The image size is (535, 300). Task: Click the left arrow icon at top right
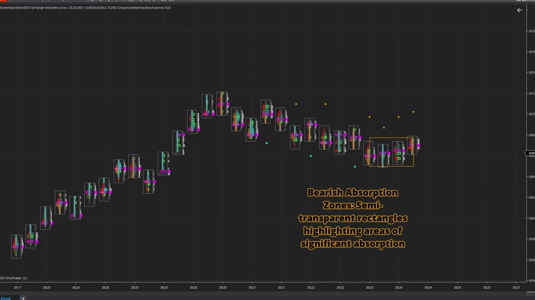pos(520,10)
